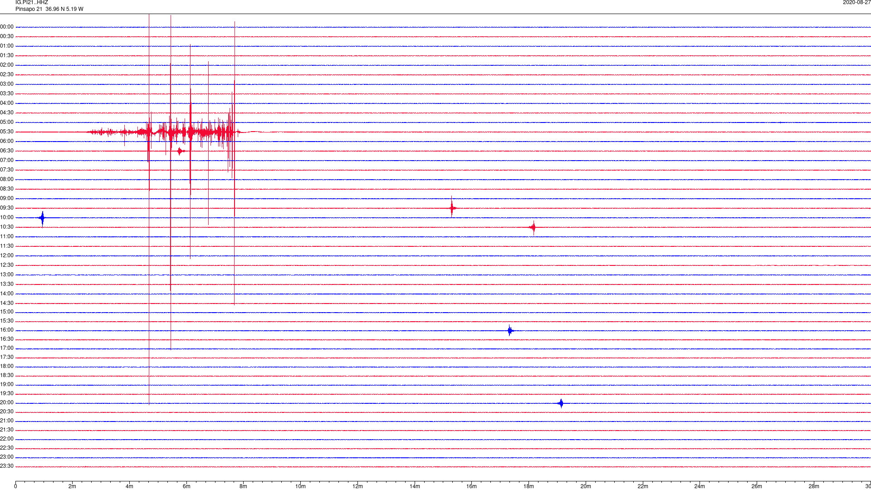
Task: Click the small red event on 06:30 trace
Action: pyautogui.click(x=181, y=151)
